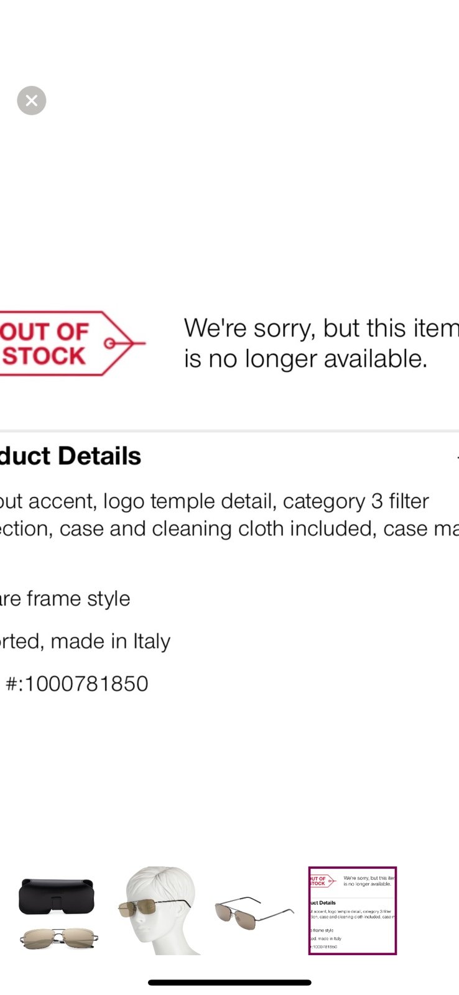
Task: Tap the home indicator bar
Action: pyautogui.click(x=229, y=983)
